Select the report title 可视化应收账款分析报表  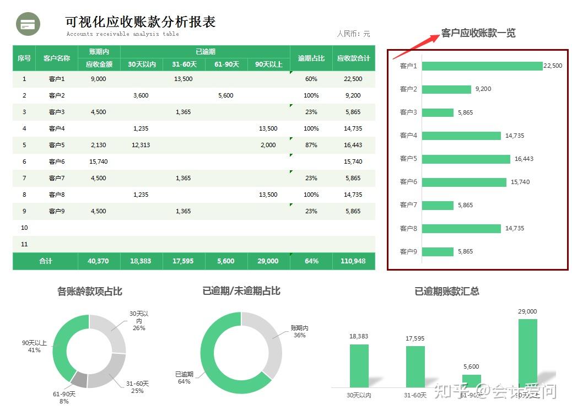pyautogui.click(x=141, y=22)
